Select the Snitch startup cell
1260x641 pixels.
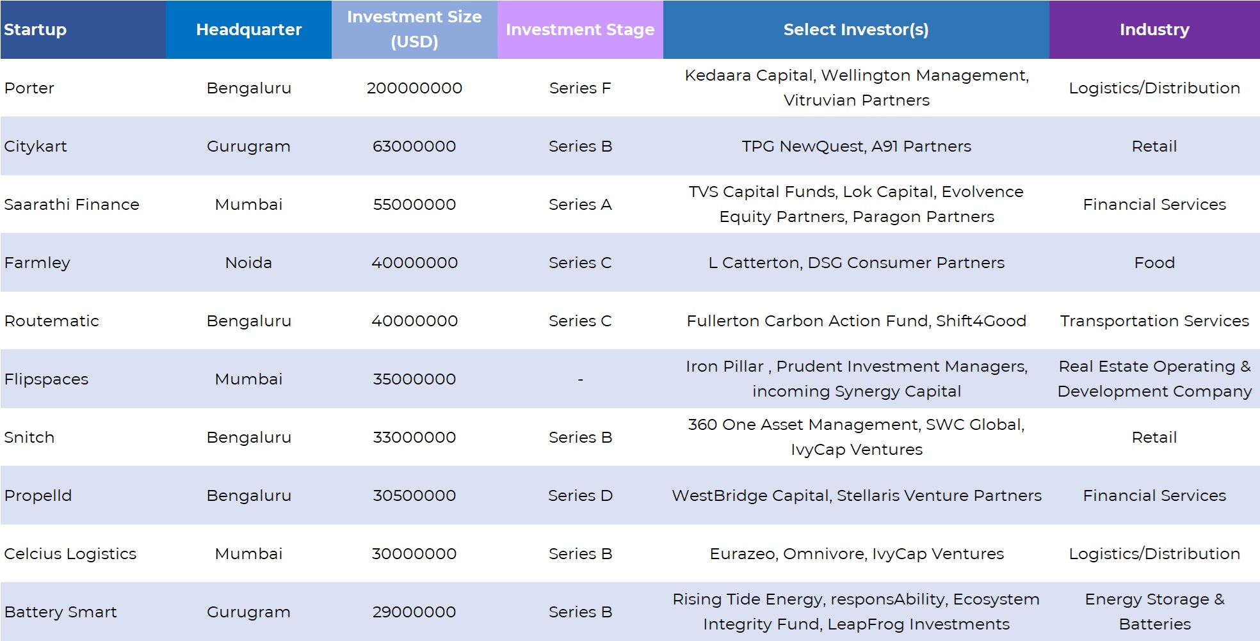coord(29,437)
